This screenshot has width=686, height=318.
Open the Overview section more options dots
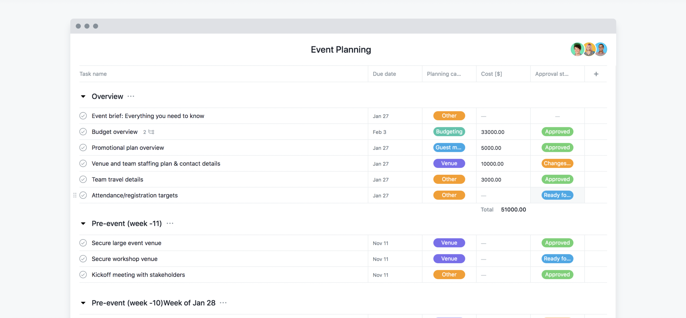[x=131, y=96]
